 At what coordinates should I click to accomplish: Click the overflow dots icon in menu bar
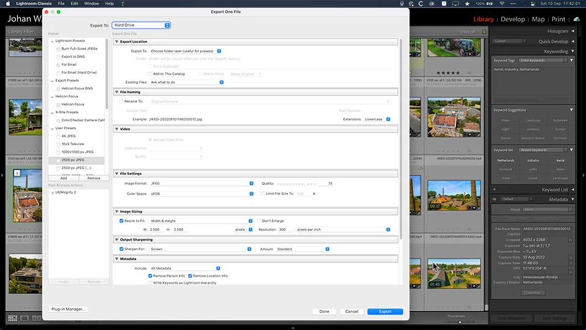coord(513,4)
